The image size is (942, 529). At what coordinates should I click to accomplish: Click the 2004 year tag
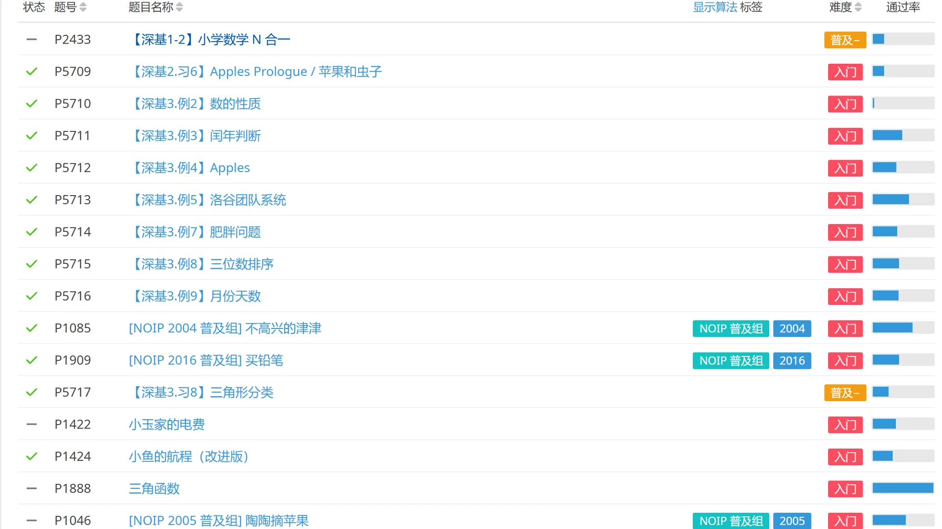(792, 328)
